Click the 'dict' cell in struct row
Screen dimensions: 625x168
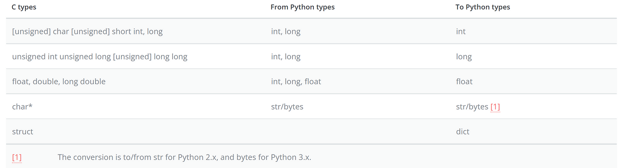[462, 132]
